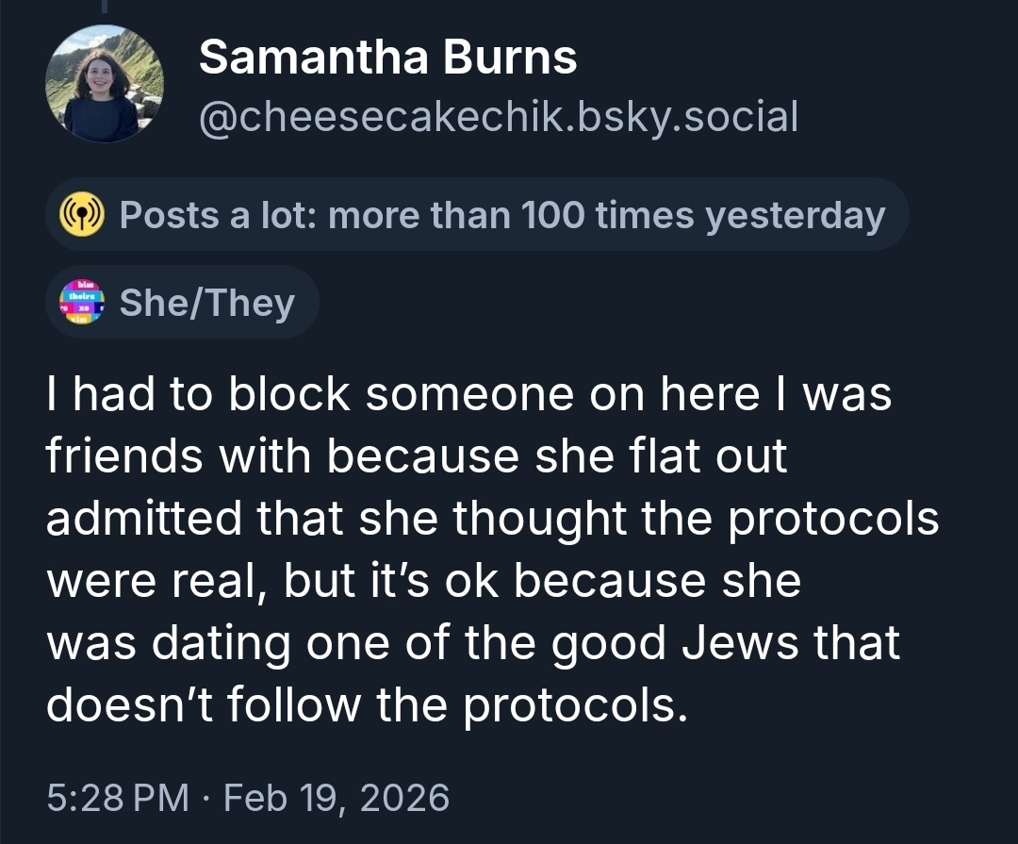Click the colorful pronouns label icon
Image resolution: width=1018 pixels, height=844 pixels.
pos(80,303)
